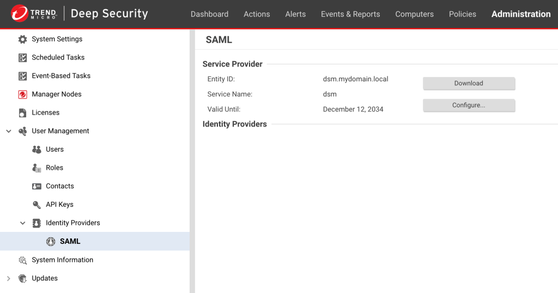
Task: Click the SAML page title
Action: point(219,40)
